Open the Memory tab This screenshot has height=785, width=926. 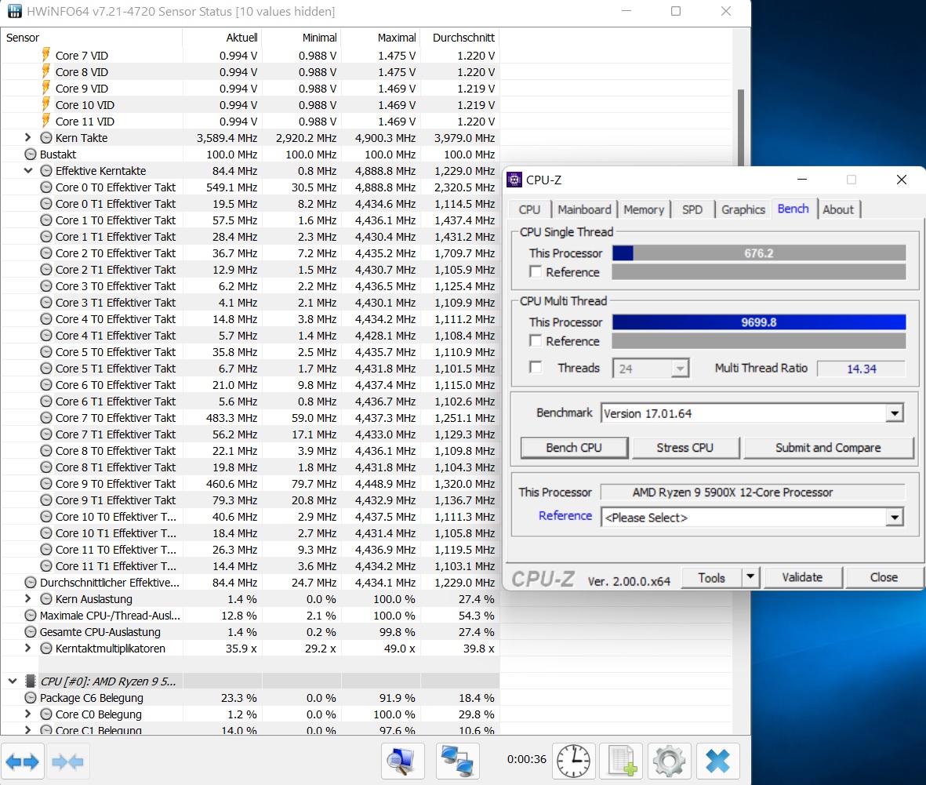click(644, 209)
